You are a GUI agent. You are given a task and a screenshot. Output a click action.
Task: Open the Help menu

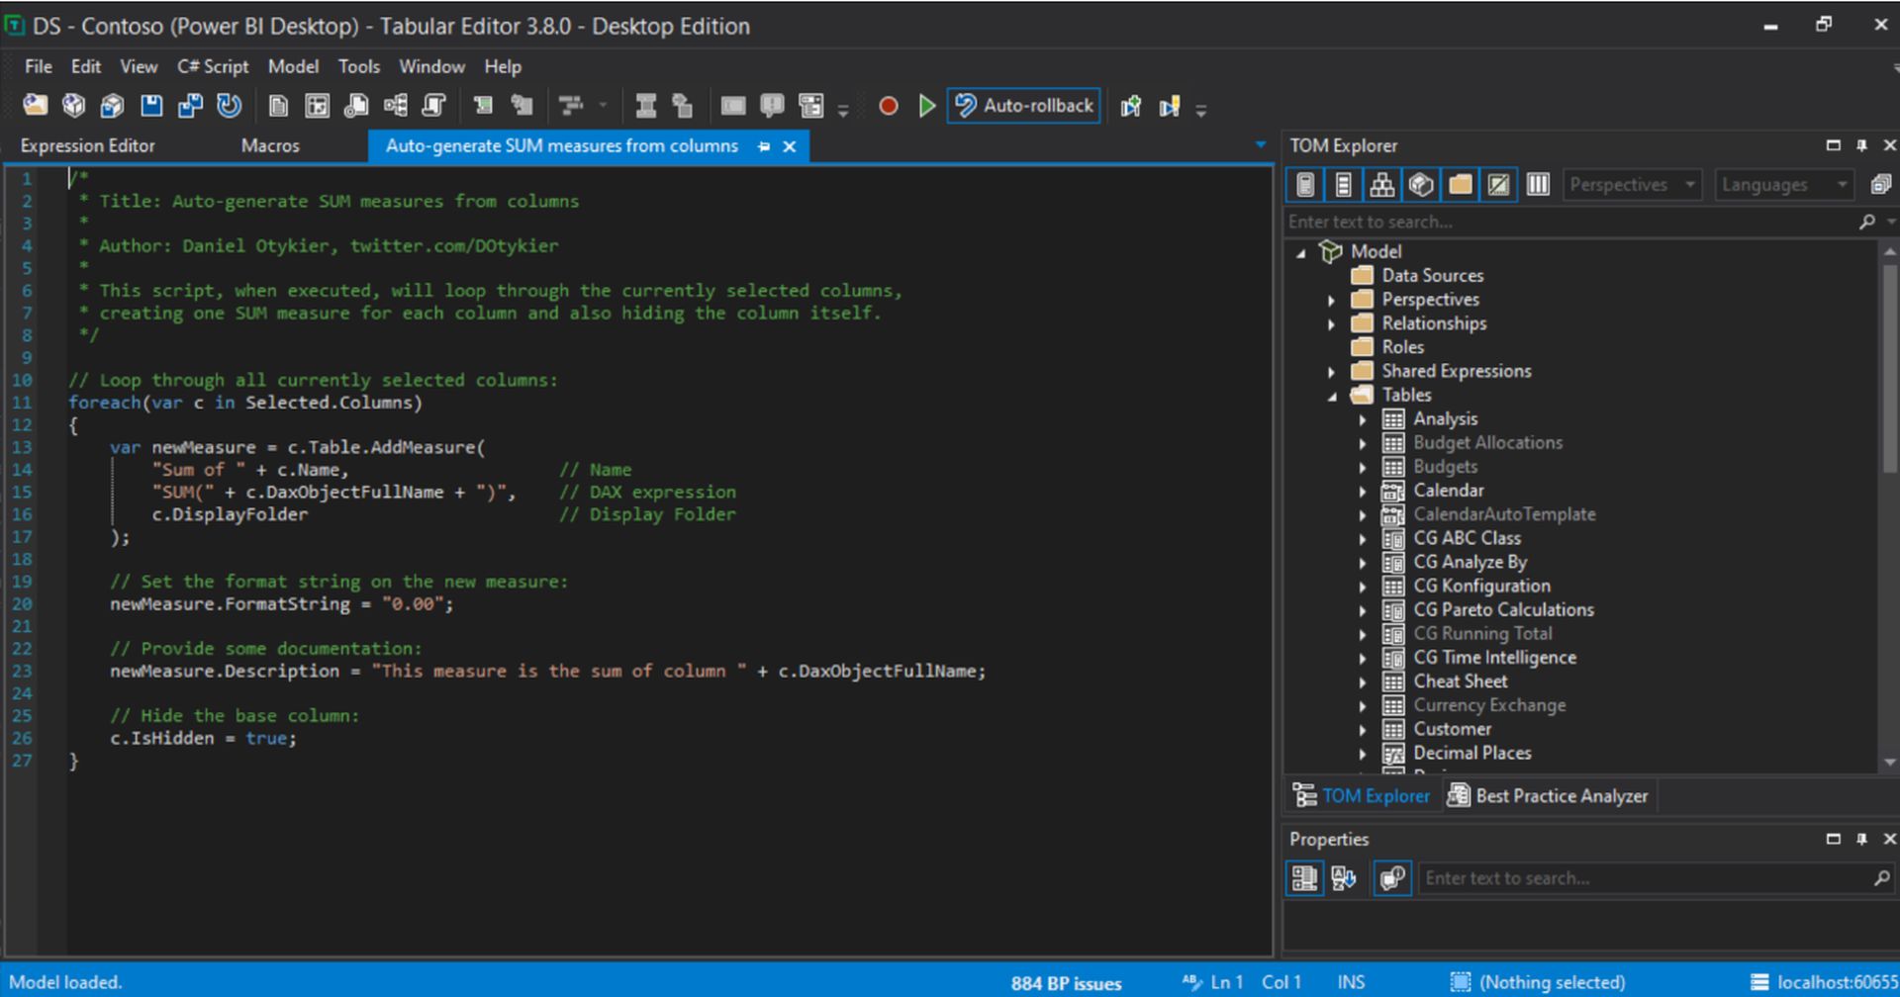(x=502, y=66)
